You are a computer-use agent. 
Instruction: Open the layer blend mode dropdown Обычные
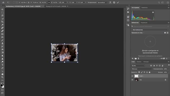tap(142, 69)
